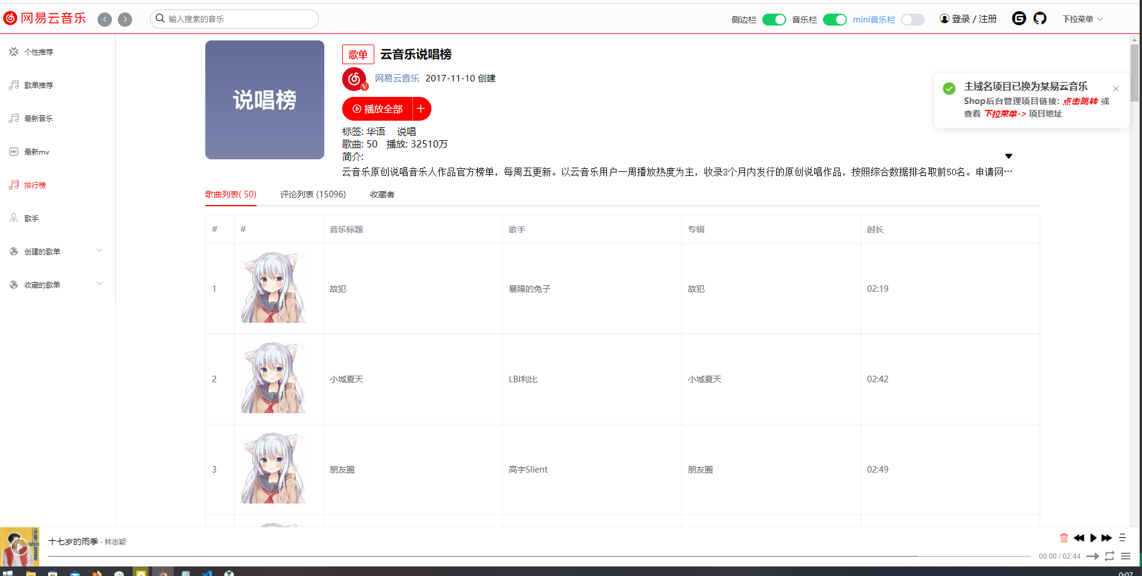Click the 个性推荐 sidebar icon

pos(14,52)
